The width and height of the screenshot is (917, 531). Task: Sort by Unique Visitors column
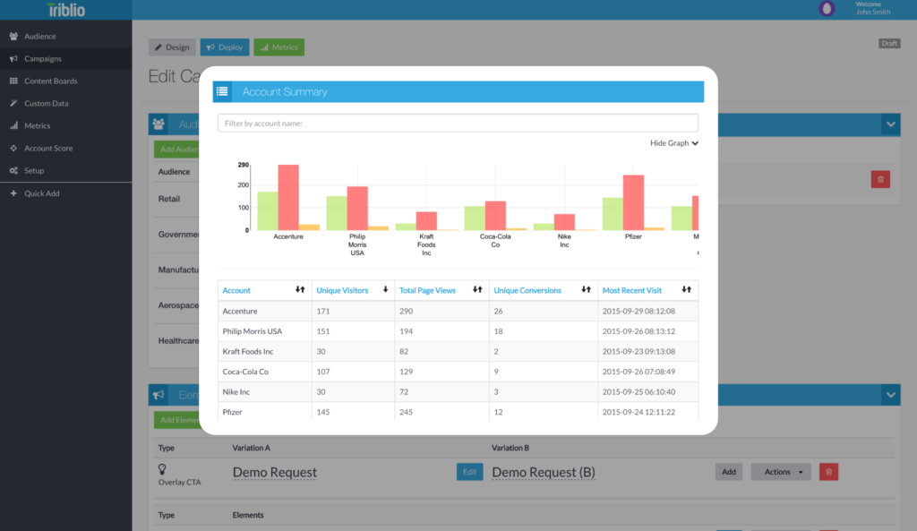[x=342, y=291]
